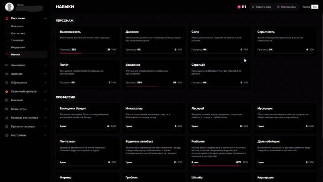The width and height of the screenshot is (323, 182).
Task: Click the Магазин shop icon
Action: pos(7,100)
